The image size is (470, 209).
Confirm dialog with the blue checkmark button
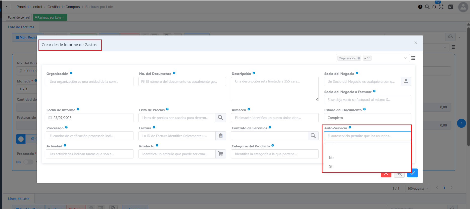pyautogui.click(x=412, y=173)
